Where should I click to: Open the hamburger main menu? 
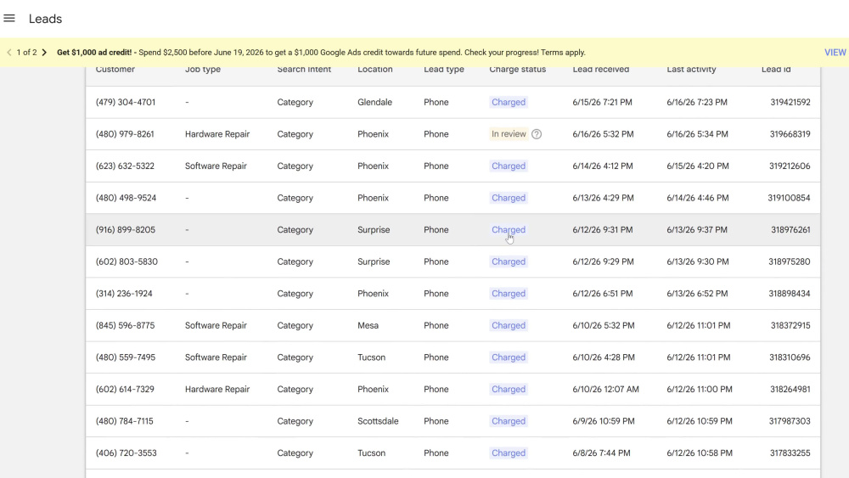[x=9, y=19]
